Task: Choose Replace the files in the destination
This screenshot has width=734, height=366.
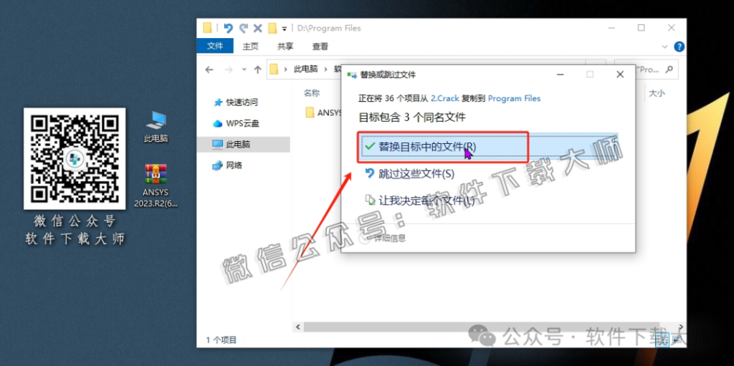Action: (x=489, y=147)
